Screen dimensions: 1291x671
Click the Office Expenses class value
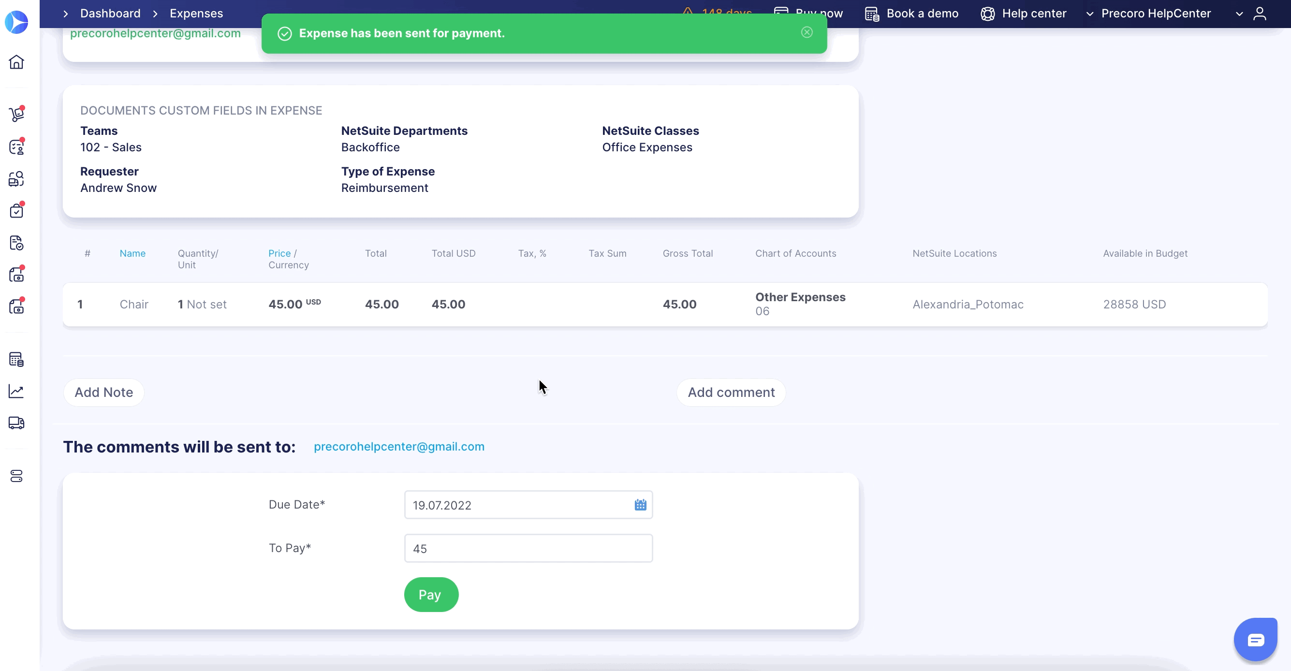[647, 147]
